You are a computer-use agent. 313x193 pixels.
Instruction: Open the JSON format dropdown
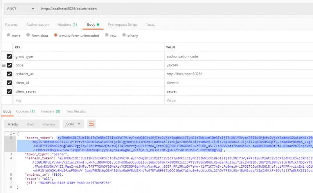(73, 124)
